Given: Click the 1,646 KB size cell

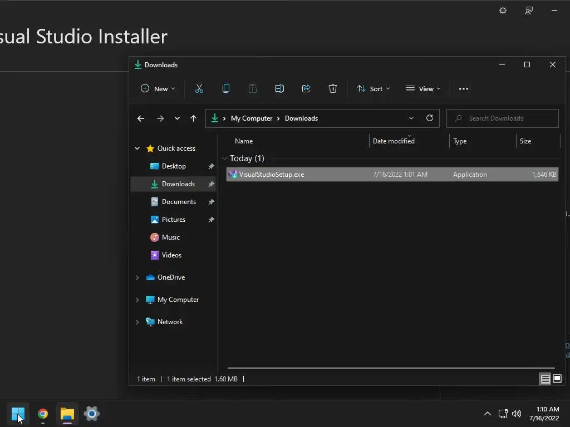Looking at the screenshot, I should click(x=544, y=174).
